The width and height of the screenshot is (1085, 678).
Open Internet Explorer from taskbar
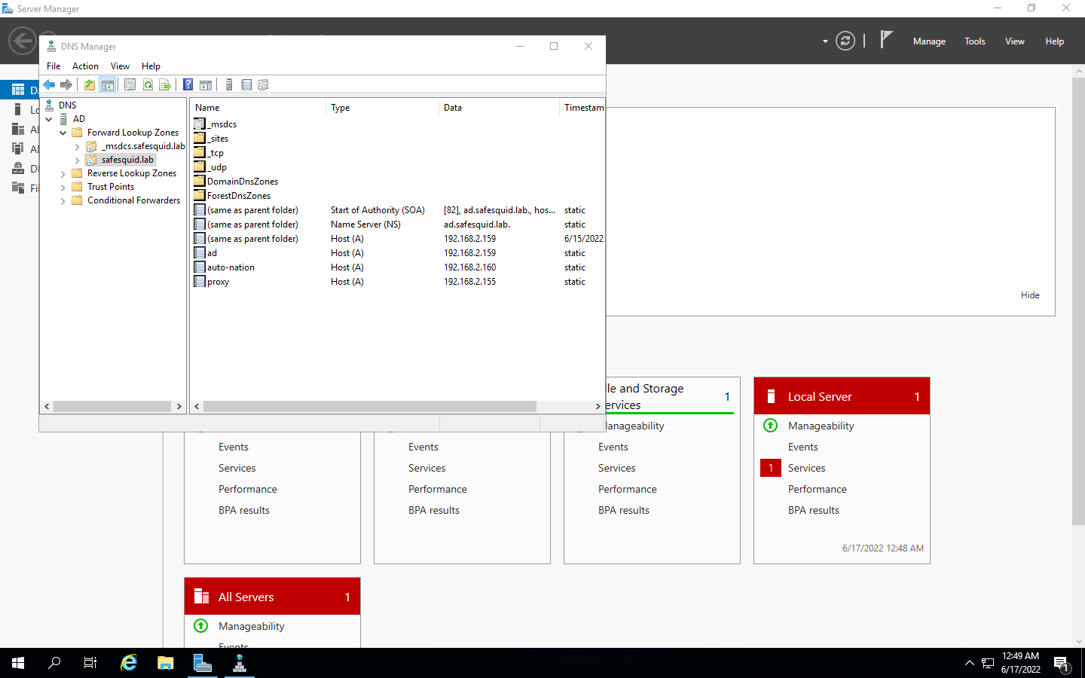click(x=129, y=663)
